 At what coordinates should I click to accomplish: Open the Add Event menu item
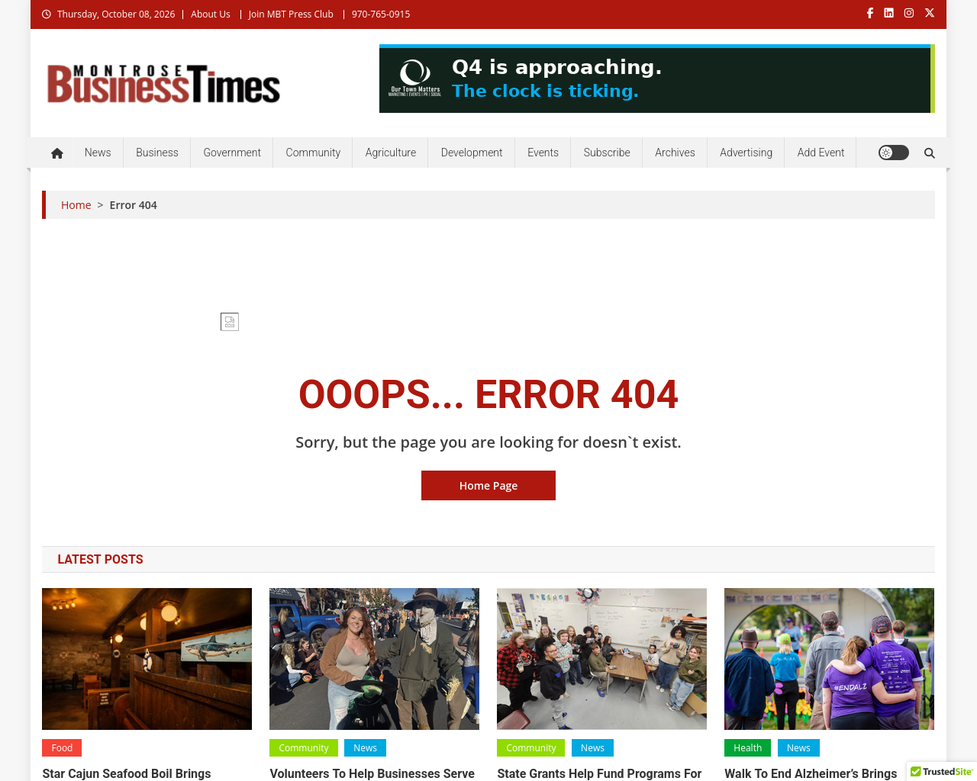821,153
